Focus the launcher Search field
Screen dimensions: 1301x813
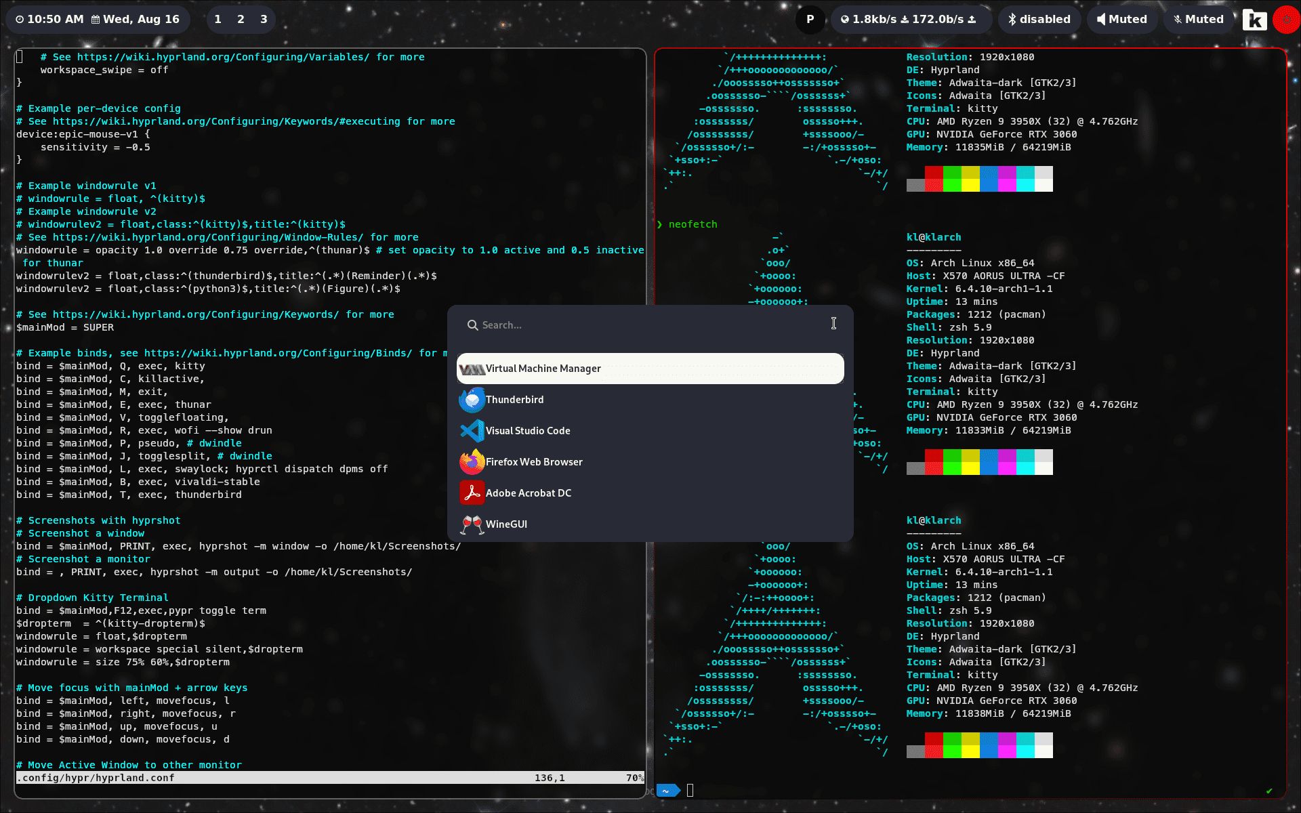[x=650, y=325]
